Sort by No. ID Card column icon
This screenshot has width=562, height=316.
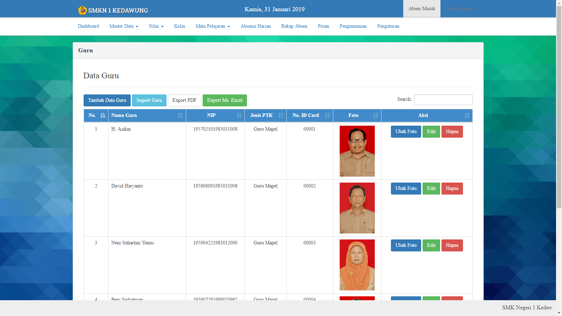(327, 116)
